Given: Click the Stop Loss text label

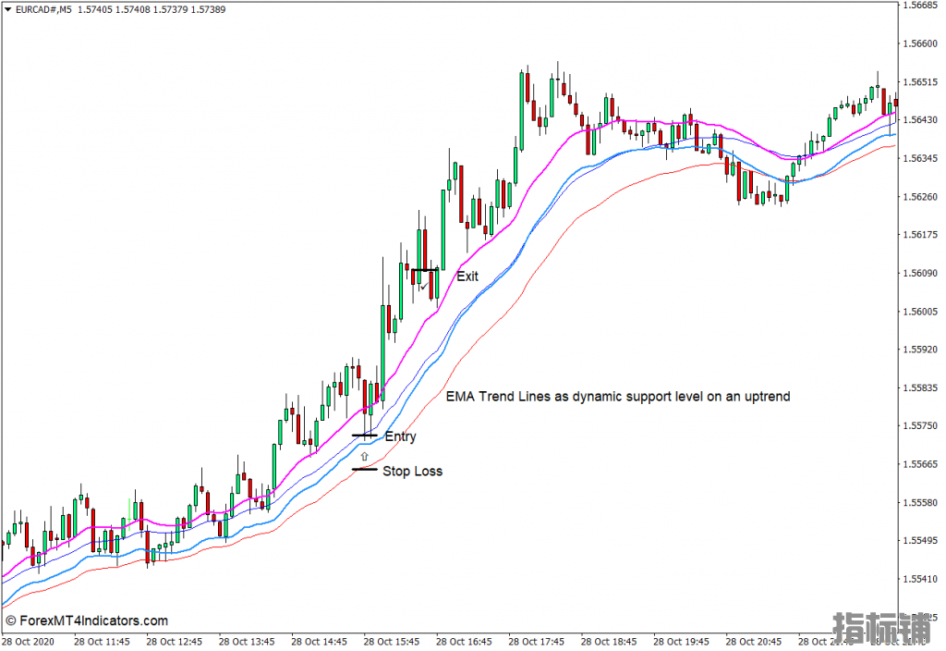Looking at the screenshot, I should 412,472.
